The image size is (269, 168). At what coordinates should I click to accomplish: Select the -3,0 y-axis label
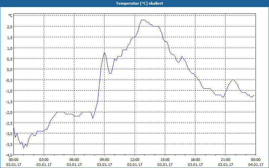[9, 133]
